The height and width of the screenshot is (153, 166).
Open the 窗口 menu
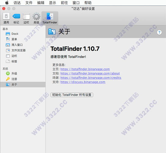pyautogui.click(x=76, y=3)
